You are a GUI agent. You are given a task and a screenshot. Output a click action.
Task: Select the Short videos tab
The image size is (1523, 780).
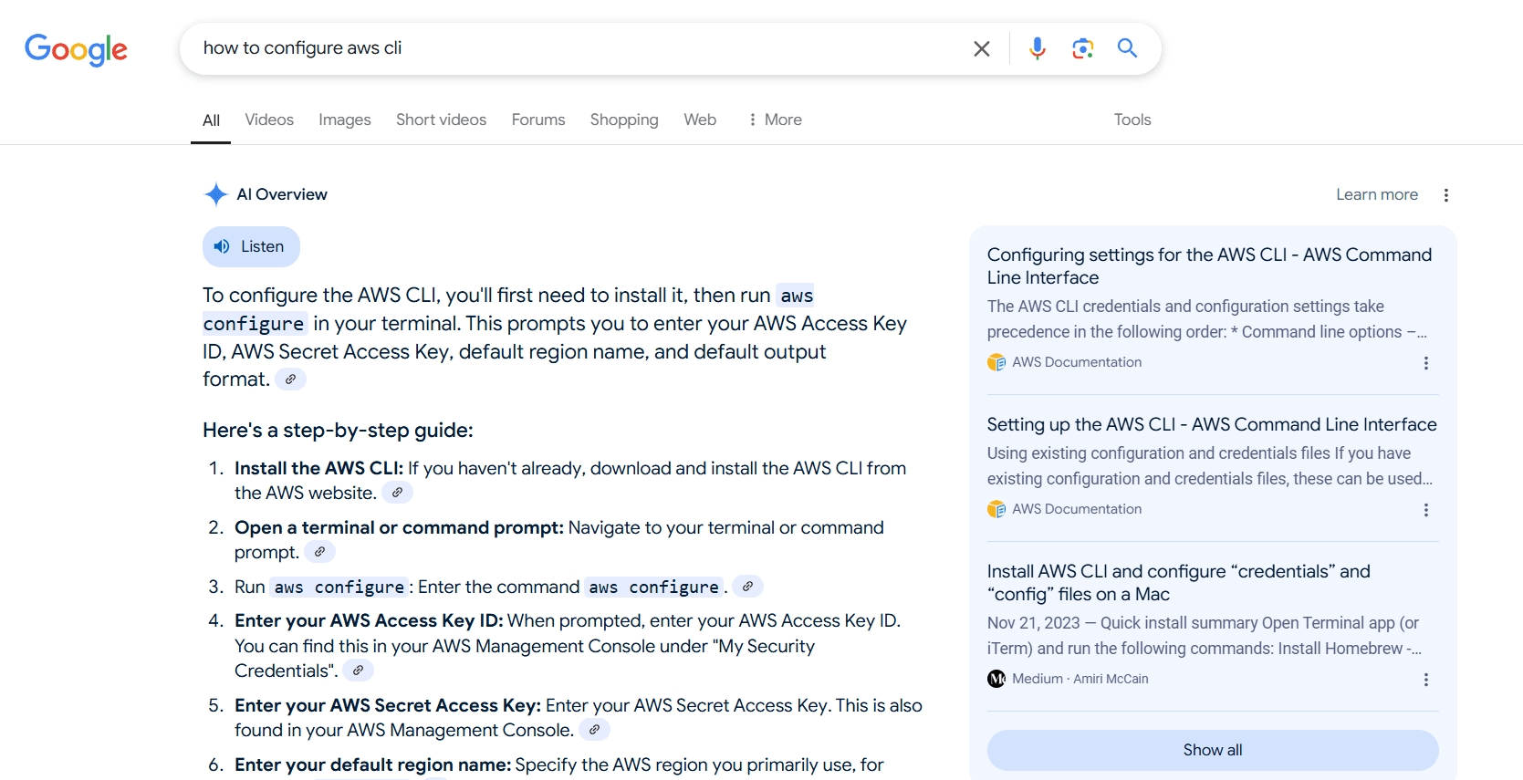[441, 120]
